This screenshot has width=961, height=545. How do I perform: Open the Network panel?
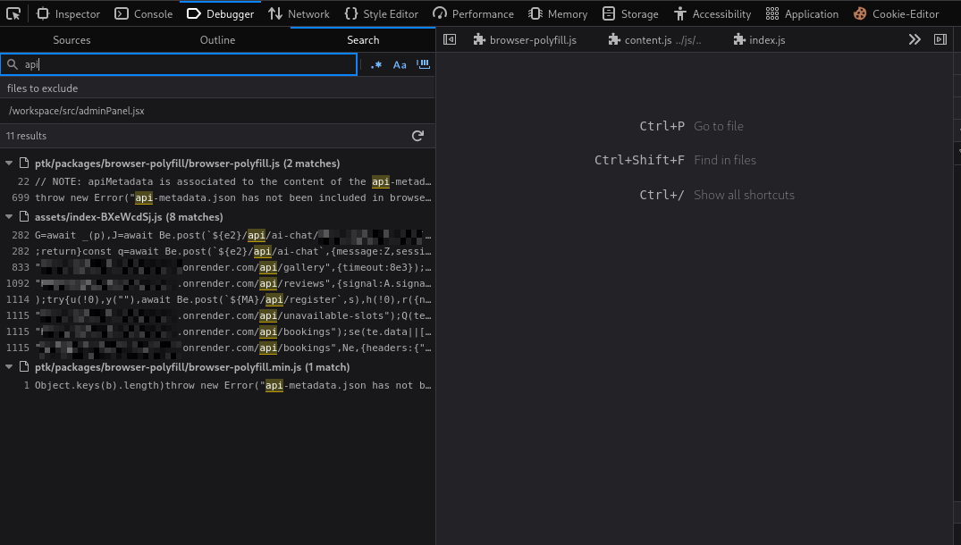(299, 13)
